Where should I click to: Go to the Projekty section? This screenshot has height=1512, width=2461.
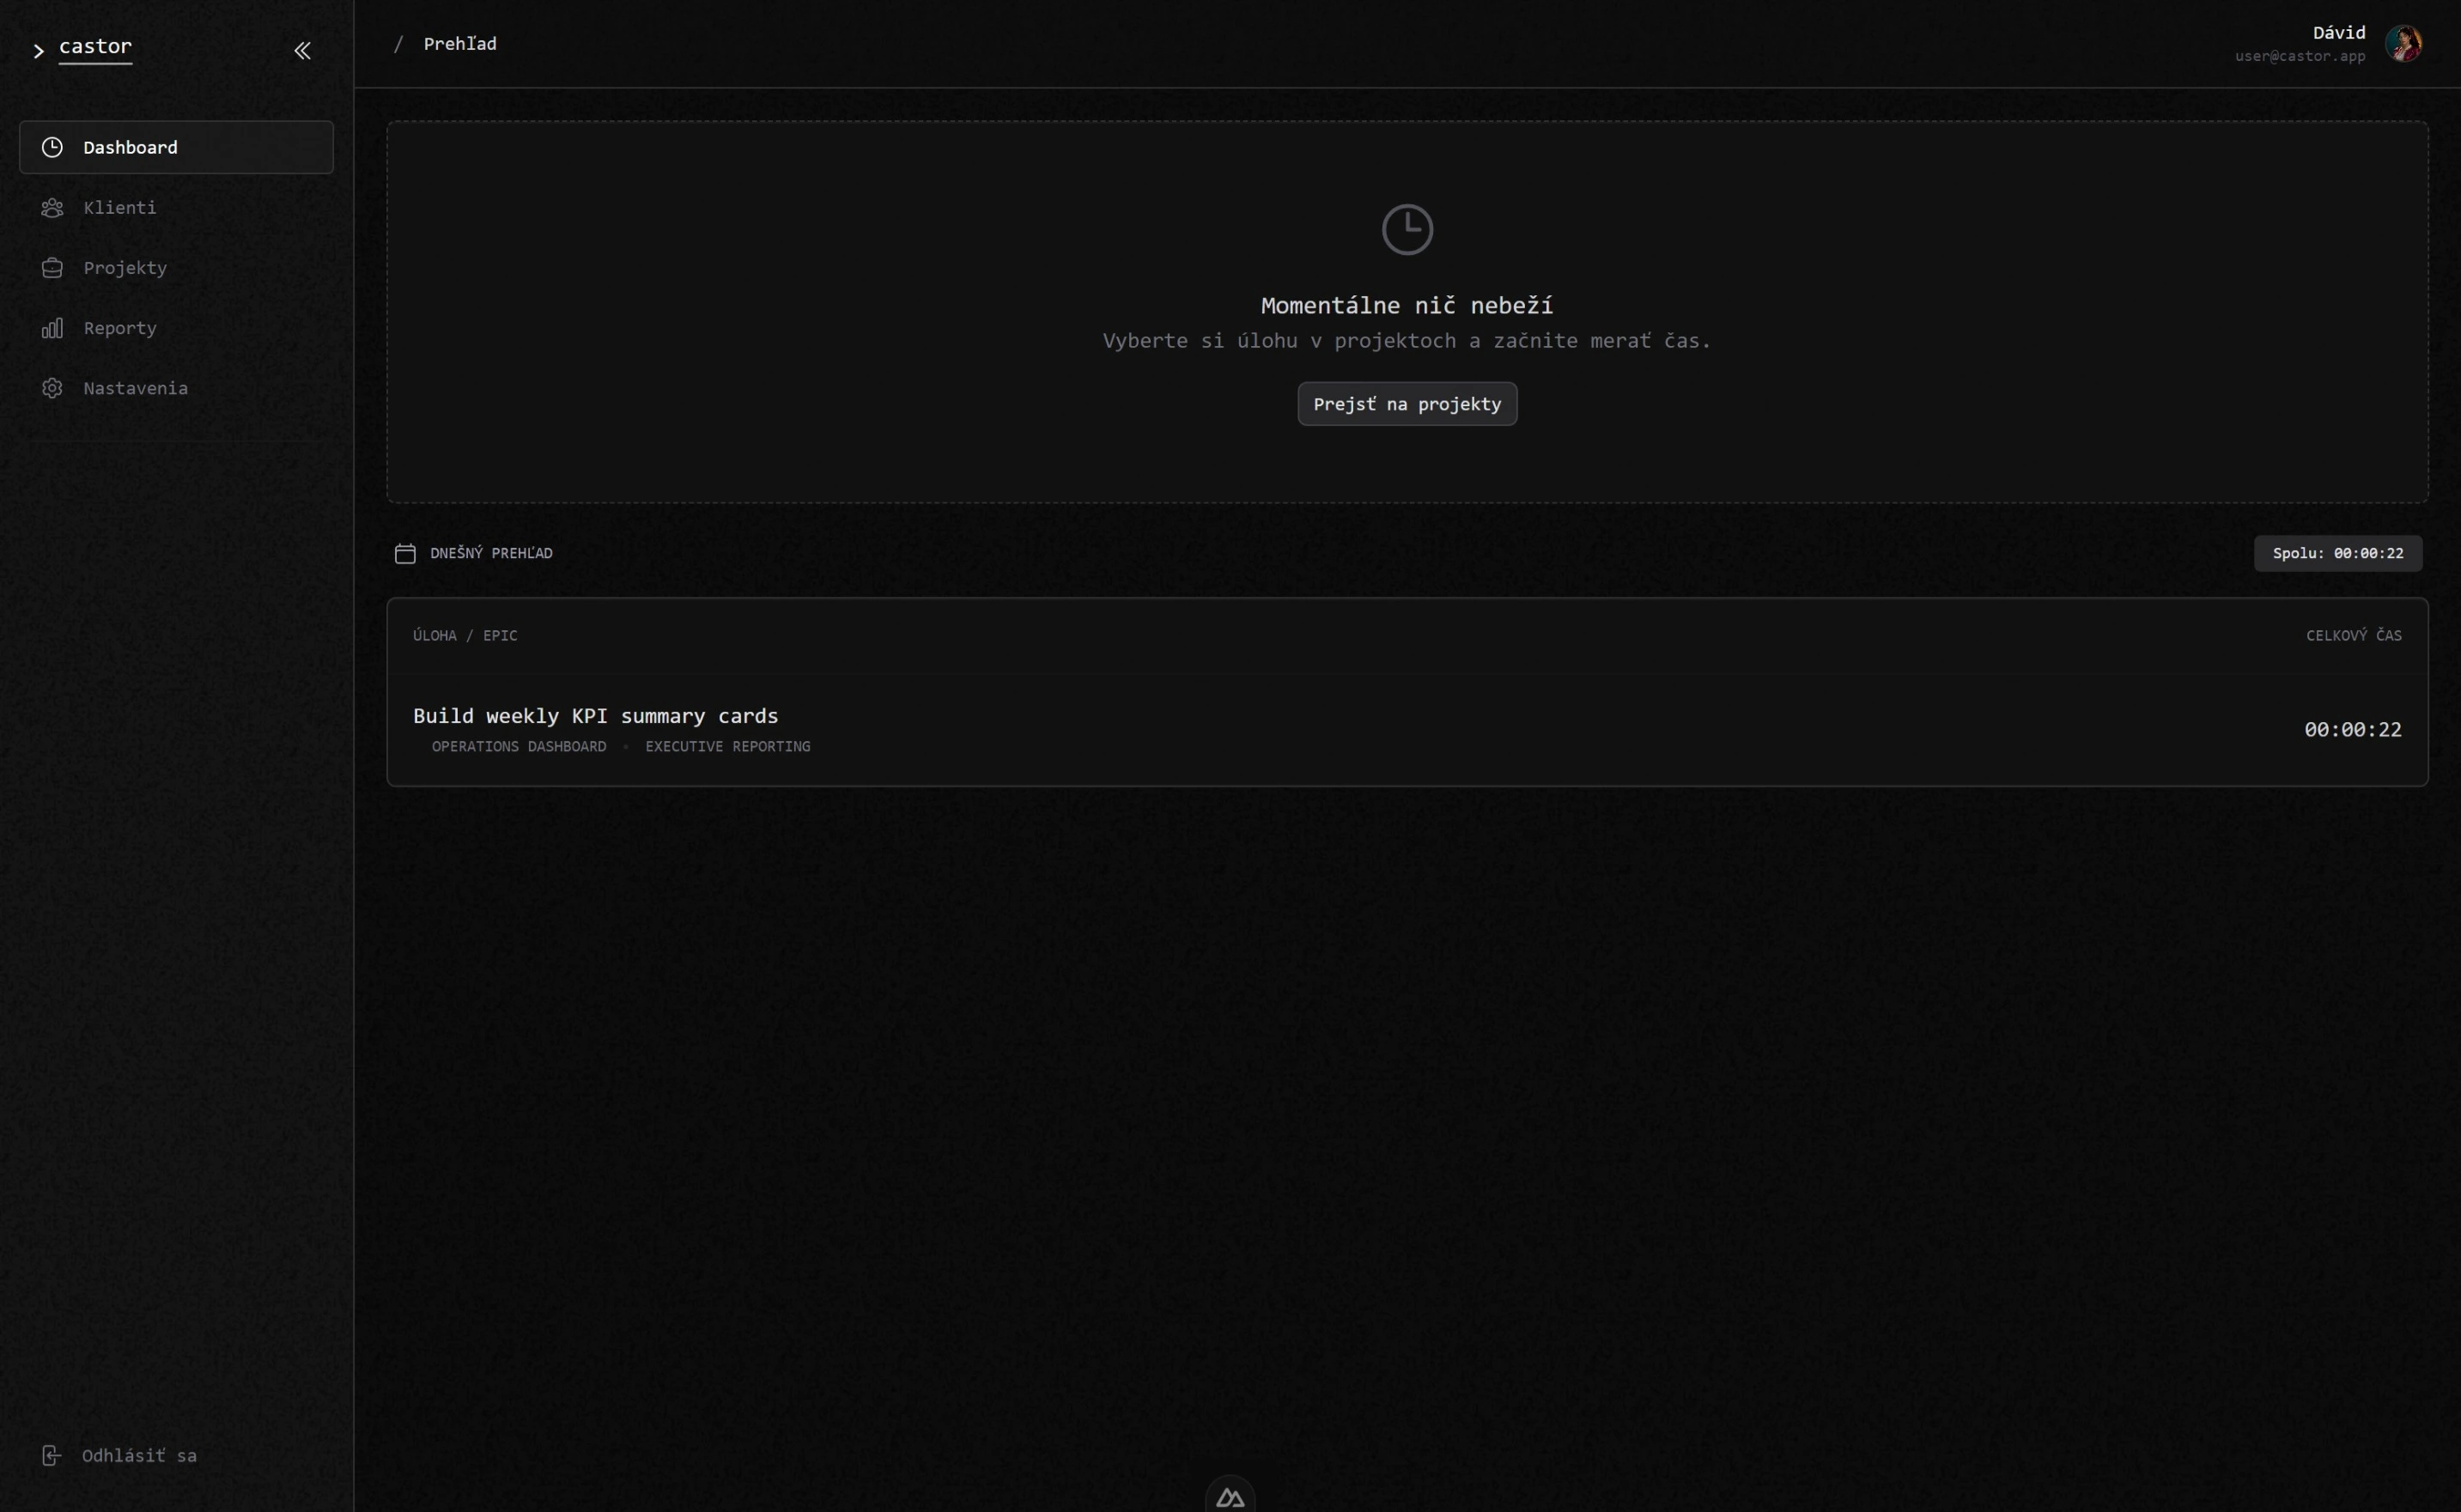176,267
